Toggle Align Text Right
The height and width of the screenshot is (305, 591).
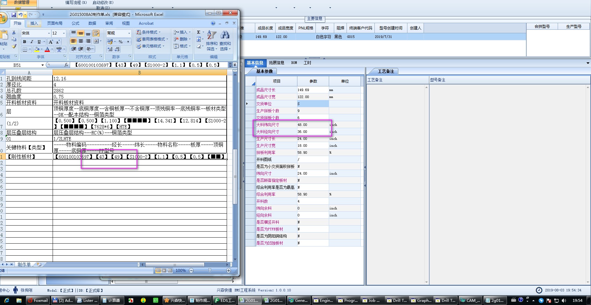tap(88, 41)
